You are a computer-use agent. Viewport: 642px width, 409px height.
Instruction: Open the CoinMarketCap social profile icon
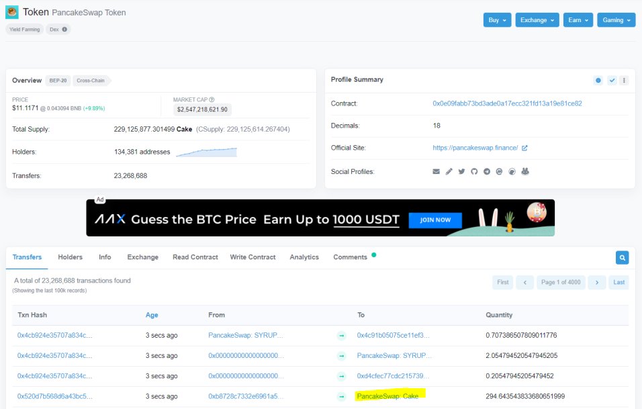[x=499, y=171]
